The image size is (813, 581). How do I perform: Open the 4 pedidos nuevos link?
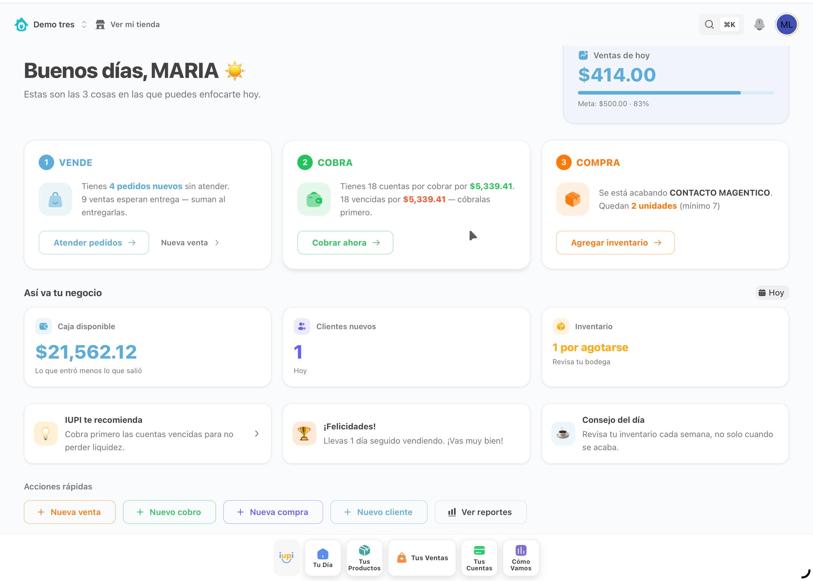tap(146, 186)
